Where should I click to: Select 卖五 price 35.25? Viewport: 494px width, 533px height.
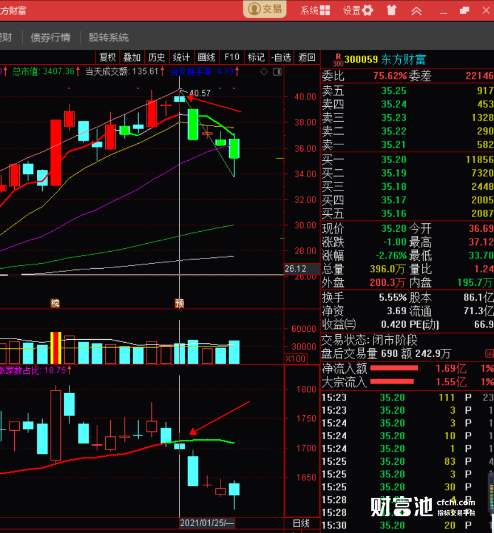coord(394,91)
